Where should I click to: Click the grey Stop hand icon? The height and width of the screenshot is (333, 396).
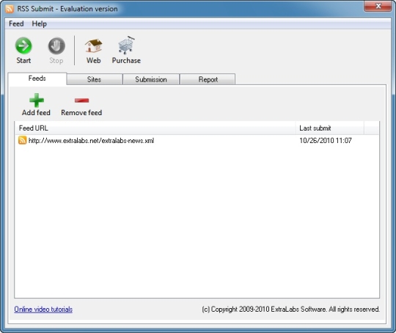tap(56, 46)
